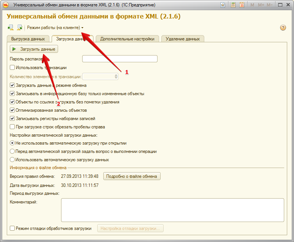
Task: Click the M memory button in title bar
Action: pos(252,5)
